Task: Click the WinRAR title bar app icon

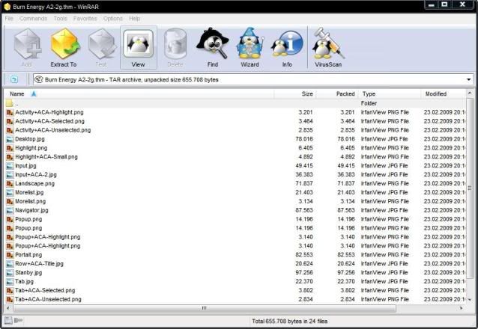Action: pos(7,7)
